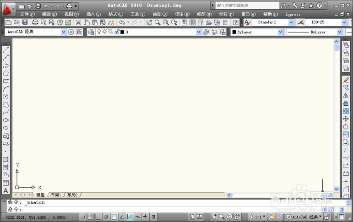Open Layer Properties Manager icon
The height and width of the screenshot is (222, 353).
point(91,32)
